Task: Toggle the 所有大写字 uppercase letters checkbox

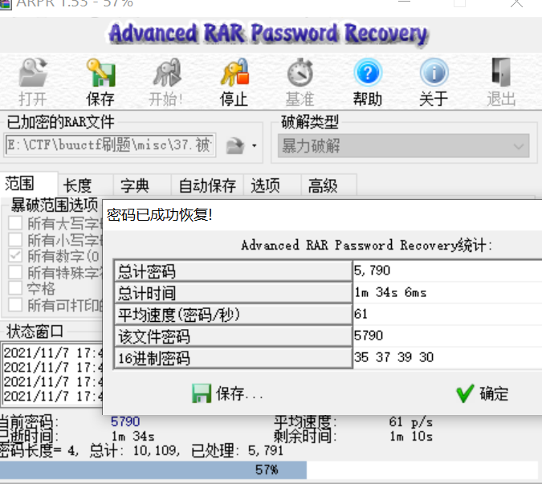Action: (x=15, y=223)
